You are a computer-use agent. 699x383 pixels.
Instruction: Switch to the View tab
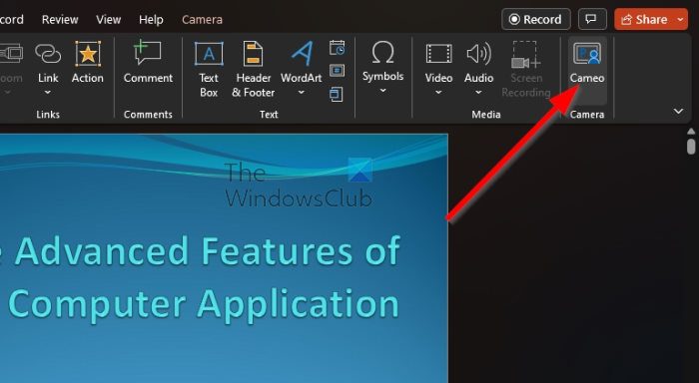(108, 20)
